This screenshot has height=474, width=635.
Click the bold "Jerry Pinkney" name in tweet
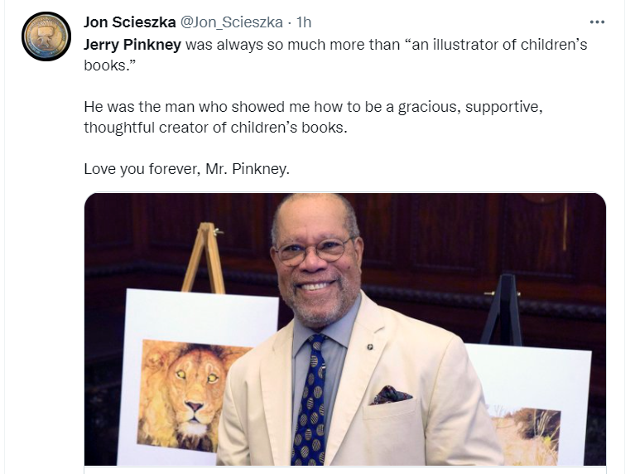132,44
